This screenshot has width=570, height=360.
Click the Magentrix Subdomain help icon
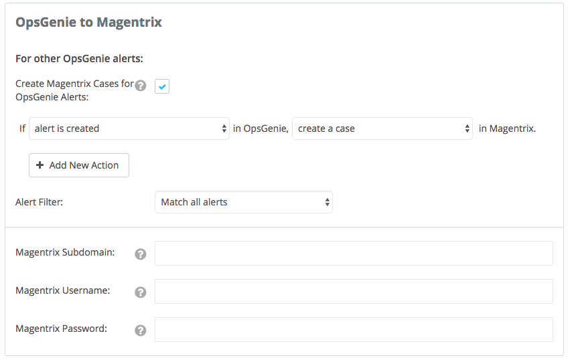point(140,254)
